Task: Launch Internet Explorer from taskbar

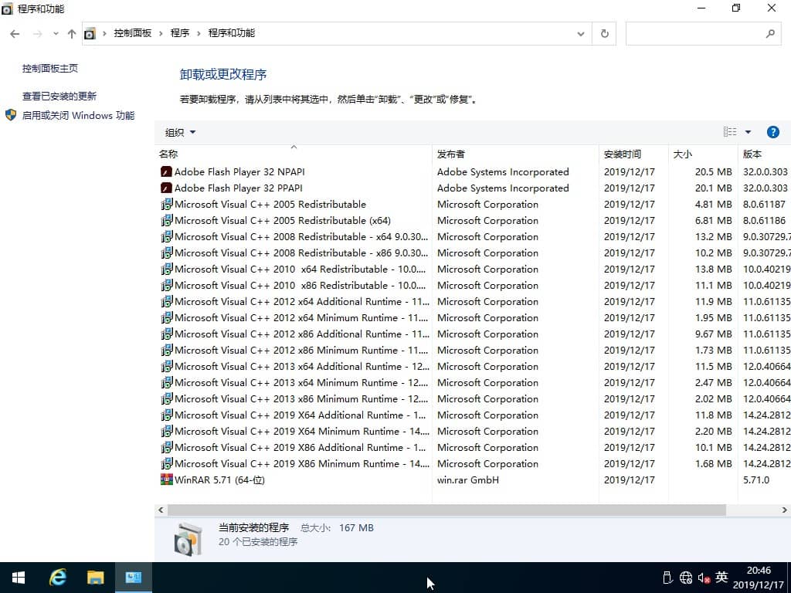Action: click(x=57, y=578)
